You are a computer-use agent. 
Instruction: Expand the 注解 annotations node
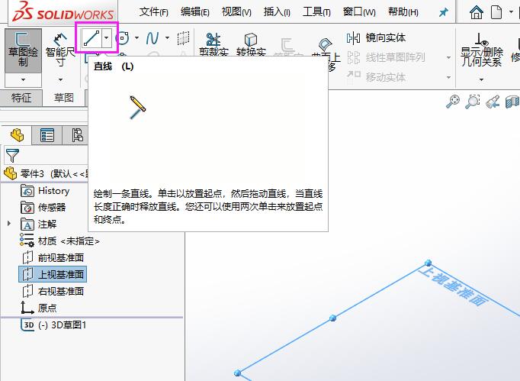(x=9, y=224)
